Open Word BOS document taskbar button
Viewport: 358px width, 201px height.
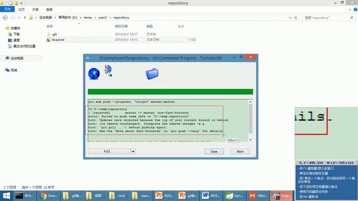[211, 196]
